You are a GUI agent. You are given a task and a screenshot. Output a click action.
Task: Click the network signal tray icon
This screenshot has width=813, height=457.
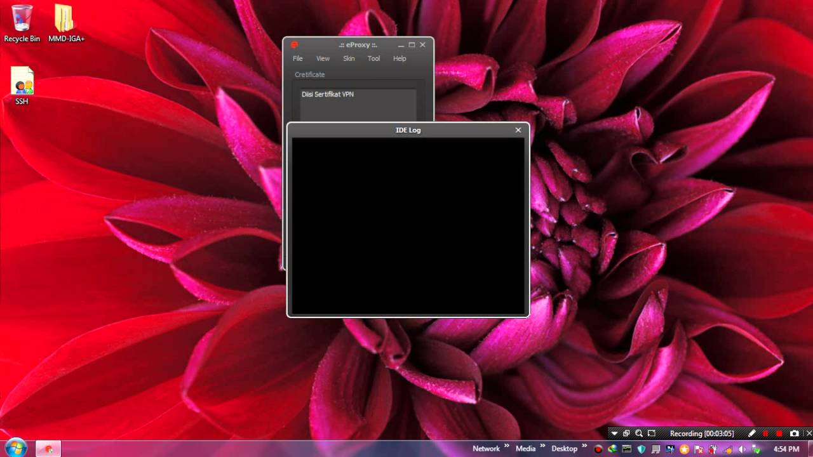point(728,449)
